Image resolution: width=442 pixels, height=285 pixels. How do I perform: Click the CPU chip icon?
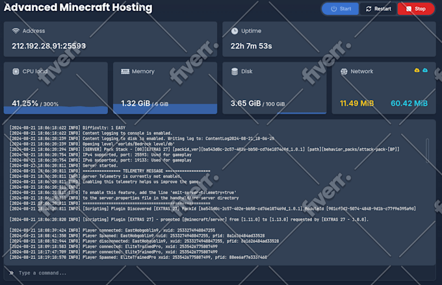(x=16, y=71)
